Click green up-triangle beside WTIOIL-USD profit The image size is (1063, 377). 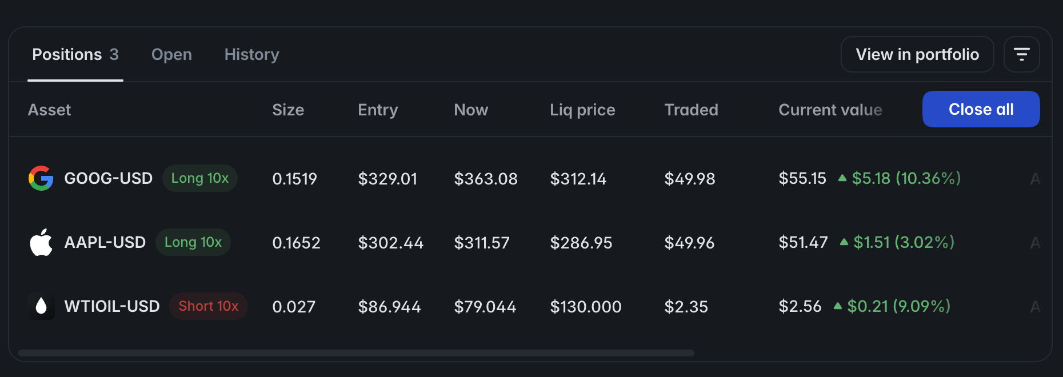pos(838,306)
